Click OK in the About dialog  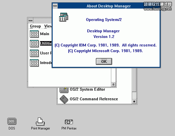(x=104, y=61)
